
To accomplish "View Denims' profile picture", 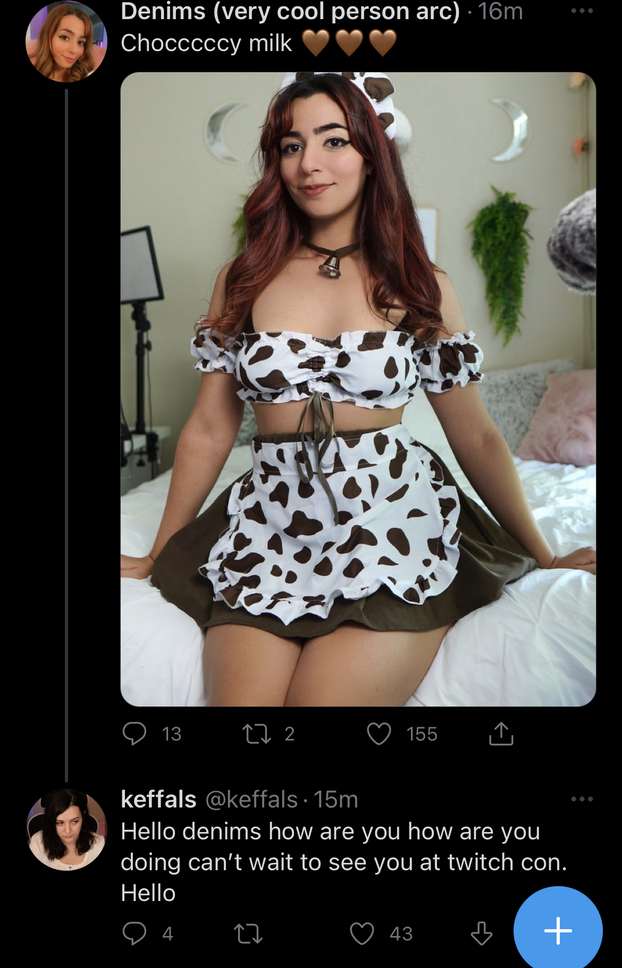I will (66, 41).
